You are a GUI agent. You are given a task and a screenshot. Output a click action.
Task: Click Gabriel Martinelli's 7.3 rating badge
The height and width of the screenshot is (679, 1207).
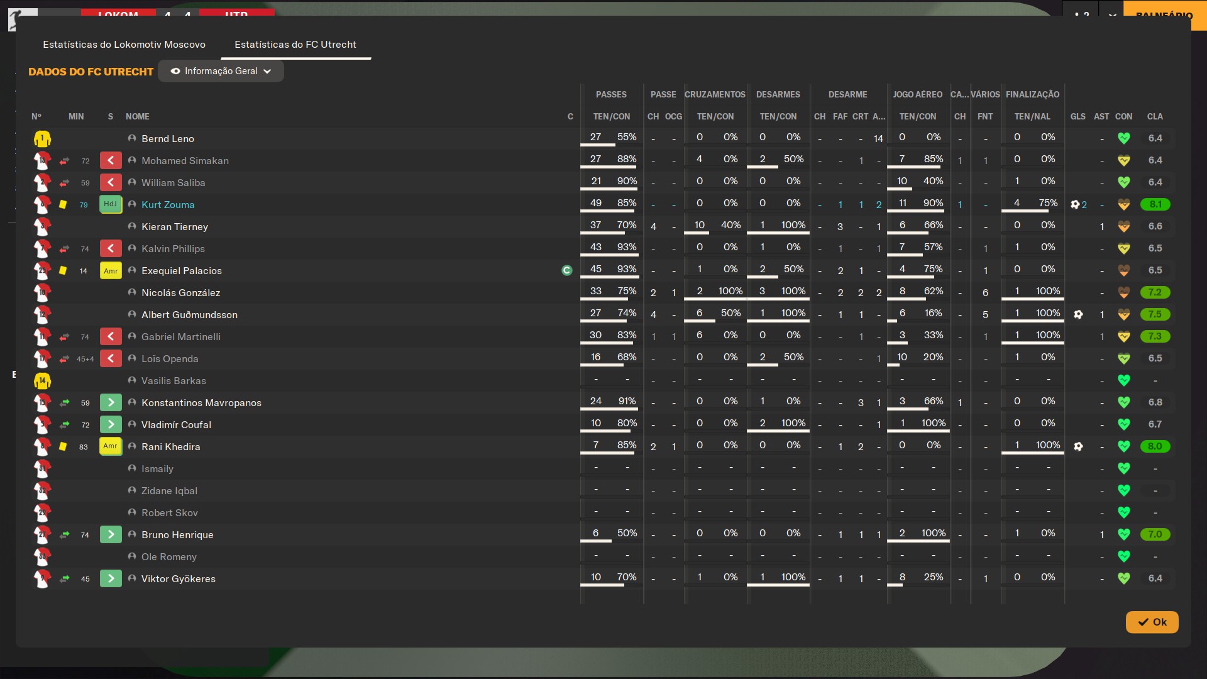tap(1155, 336)
